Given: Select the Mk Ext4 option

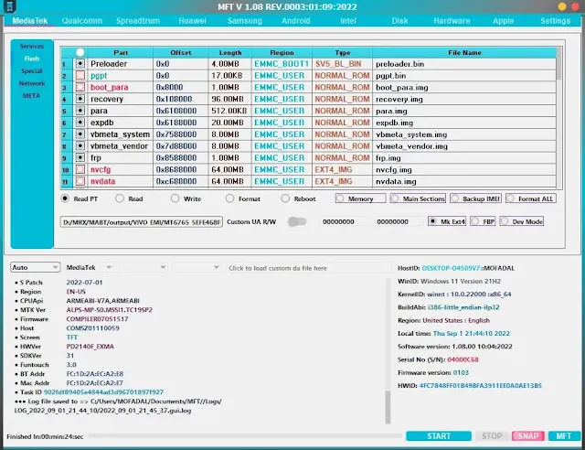Looking at the screenshot, I should pyautogui.click(x=447, y=221).
